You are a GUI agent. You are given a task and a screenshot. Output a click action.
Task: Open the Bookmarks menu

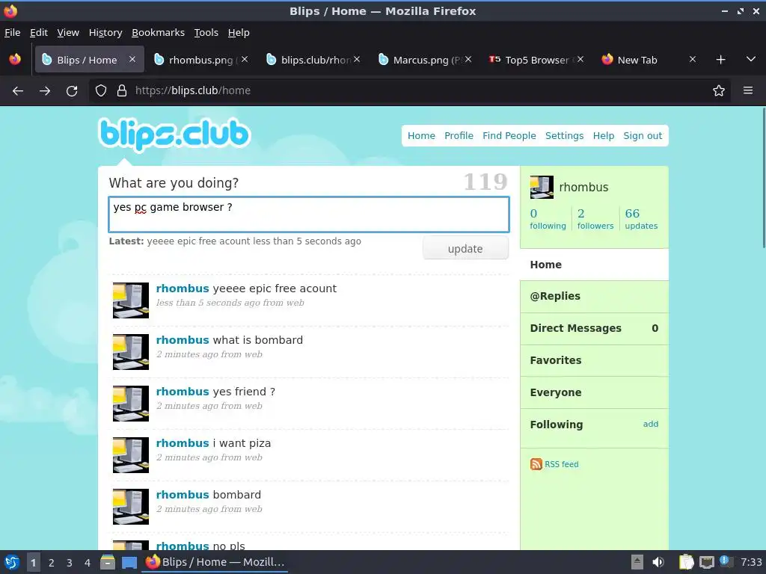159,33
